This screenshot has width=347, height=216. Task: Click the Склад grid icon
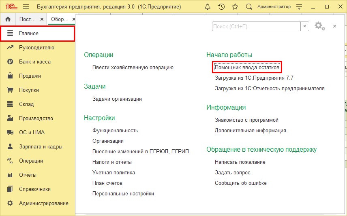[10, 104]
